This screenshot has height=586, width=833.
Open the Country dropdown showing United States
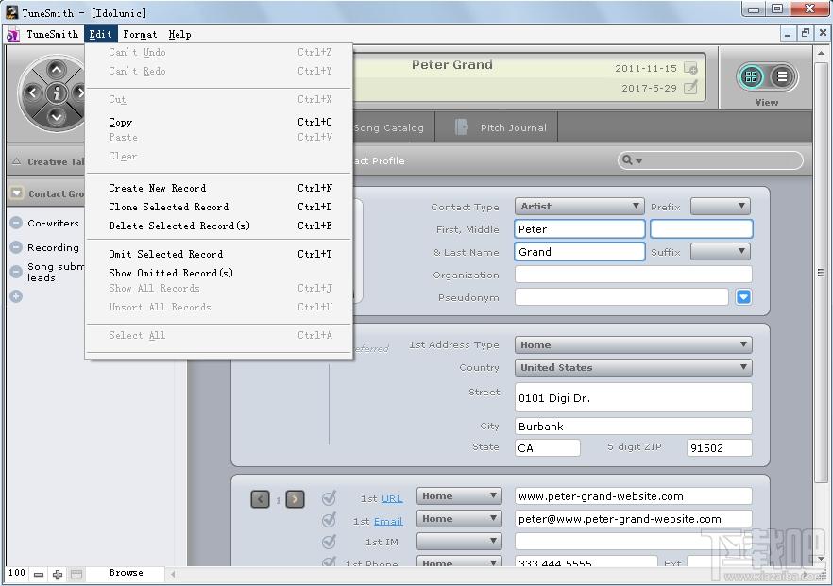click(x=633, y=367)
